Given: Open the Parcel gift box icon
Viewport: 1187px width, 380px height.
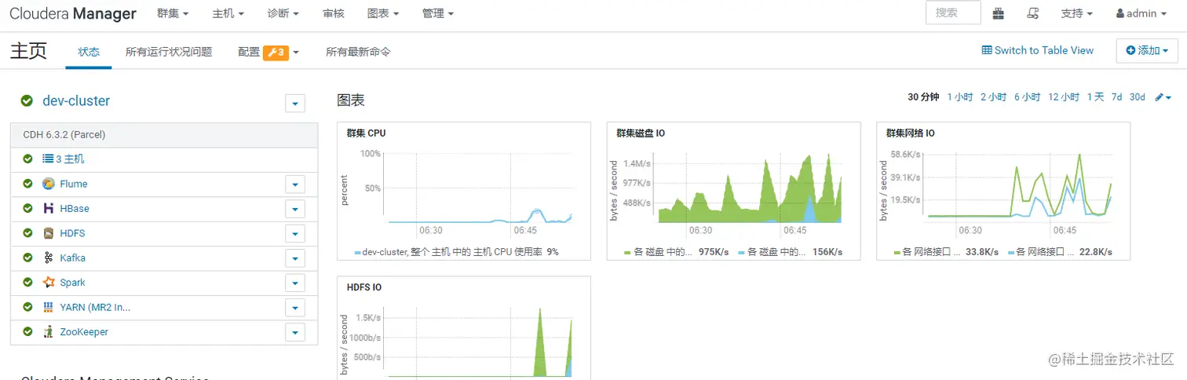Looking at the screenshot, I should 999,13.
